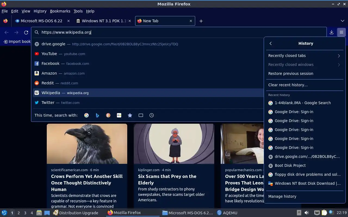Search this time with eBay icon
This screenshot has height=217, width=348.
pos(119,115)
